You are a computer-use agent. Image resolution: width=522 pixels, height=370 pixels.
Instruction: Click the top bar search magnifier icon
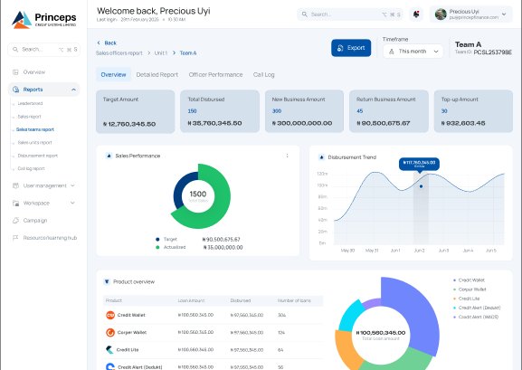(x=304, y=14)
